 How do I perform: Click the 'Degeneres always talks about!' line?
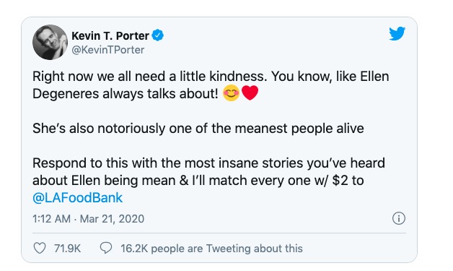(x=125, y=94)
